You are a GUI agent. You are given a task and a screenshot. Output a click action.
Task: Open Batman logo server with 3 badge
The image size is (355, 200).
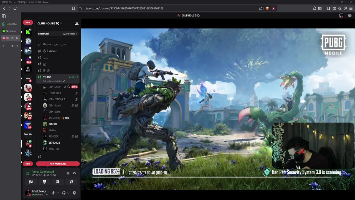pyautogui.click(x=28, y=79)
